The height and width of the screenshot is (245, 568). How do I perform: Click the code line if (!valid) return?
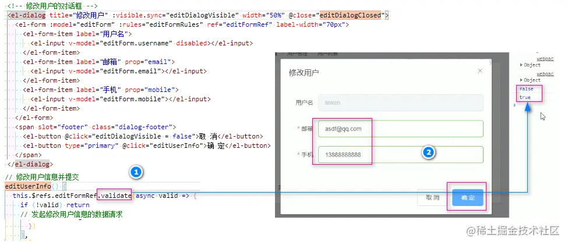tap(55, 205)
